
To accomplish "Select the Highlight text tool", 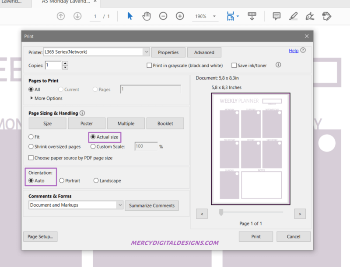I will click(294, 16).
